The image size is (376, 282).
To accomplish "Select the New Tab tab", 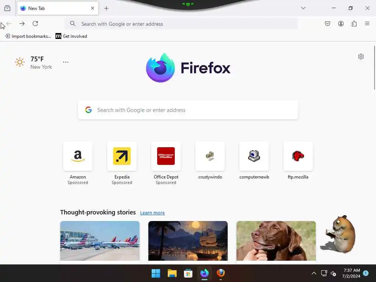I will pos(58,8).
